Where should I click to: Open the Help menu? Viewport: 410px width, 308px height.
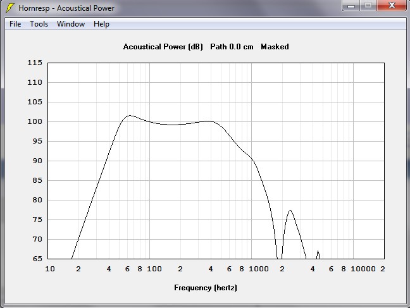click(101, 24)
